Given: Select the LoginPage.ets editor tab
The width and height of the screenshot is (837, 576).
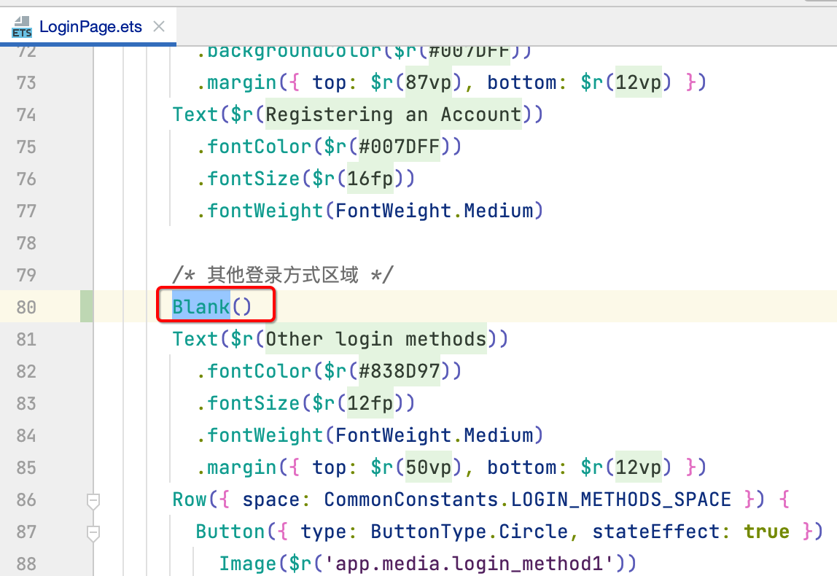Looking at the screenshot, I should point(88,27).
